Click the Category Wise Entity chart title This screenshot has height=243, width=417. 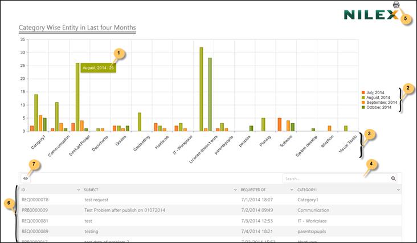tap(77, 27)
